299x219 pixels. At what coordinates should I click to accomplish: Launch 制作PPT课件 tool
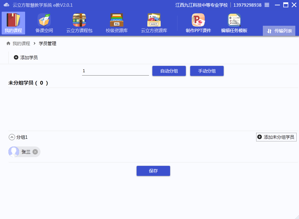198,20
